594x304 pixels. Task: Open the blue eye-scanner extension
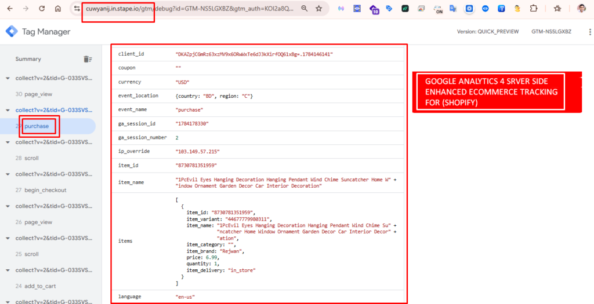pos(357,8)
